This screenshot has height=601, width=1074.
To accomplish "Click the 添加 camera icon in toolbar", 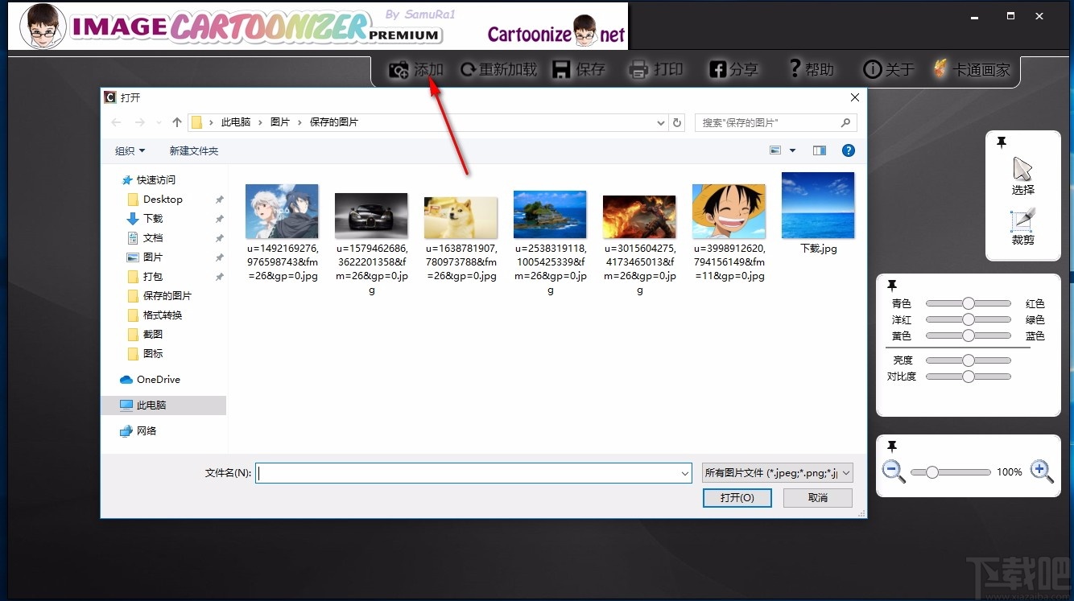I will [399, 70].
